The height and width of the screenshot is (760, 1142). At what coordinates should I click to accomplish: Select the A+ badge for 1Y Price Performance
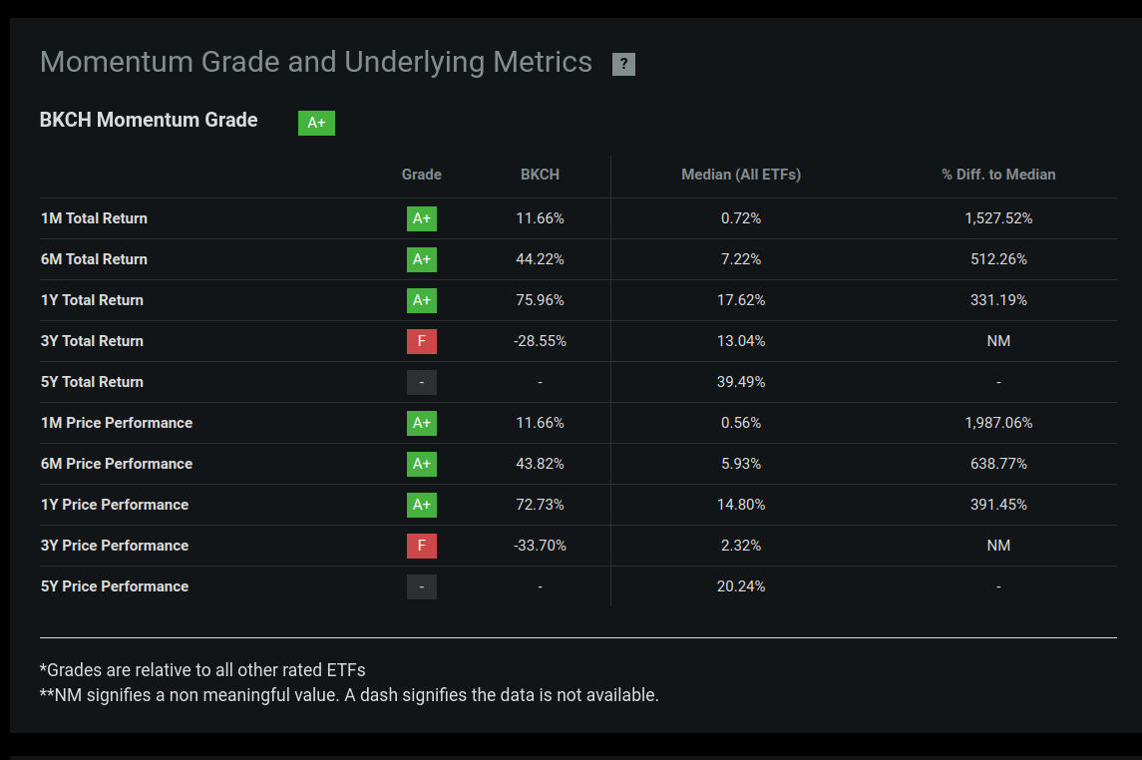[x=421, y=505]
